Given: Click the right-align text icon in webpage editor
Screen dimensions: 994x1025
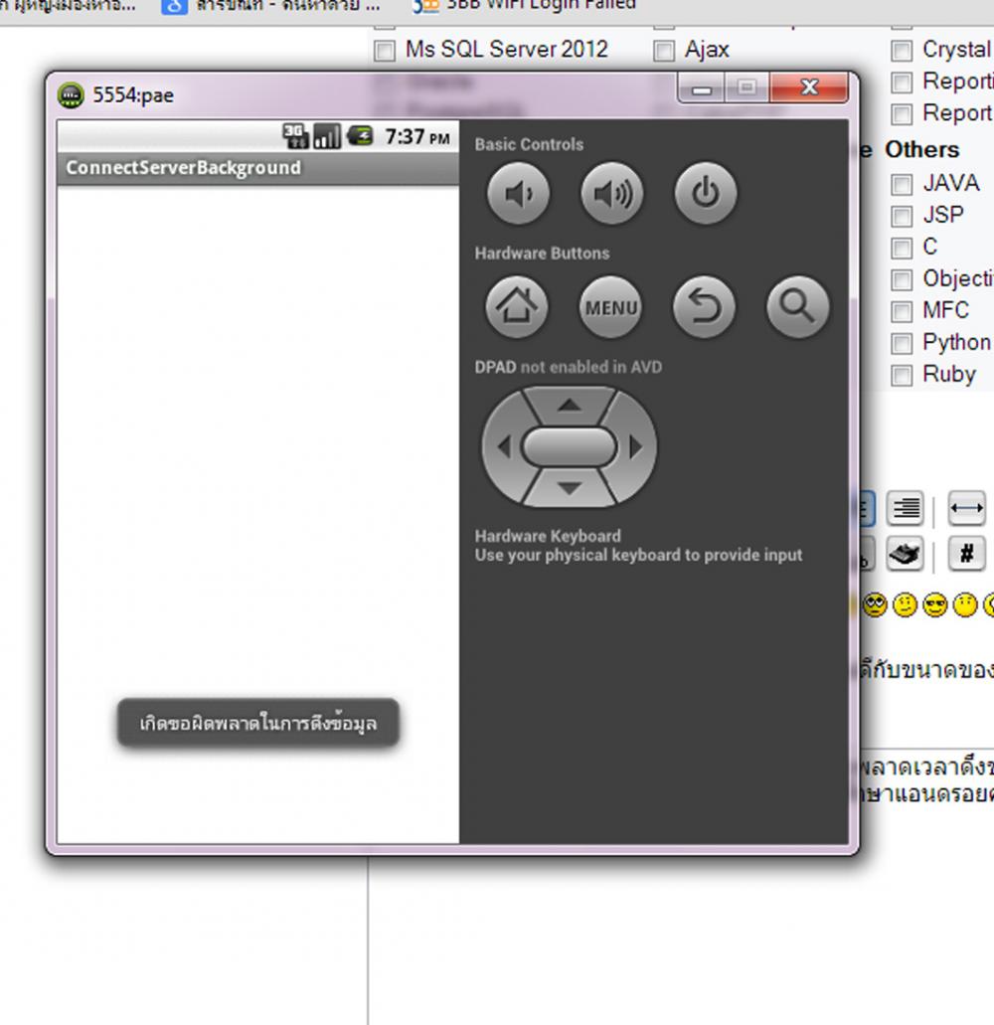Looking at the screenshot, I should click(x=906, y=508).
